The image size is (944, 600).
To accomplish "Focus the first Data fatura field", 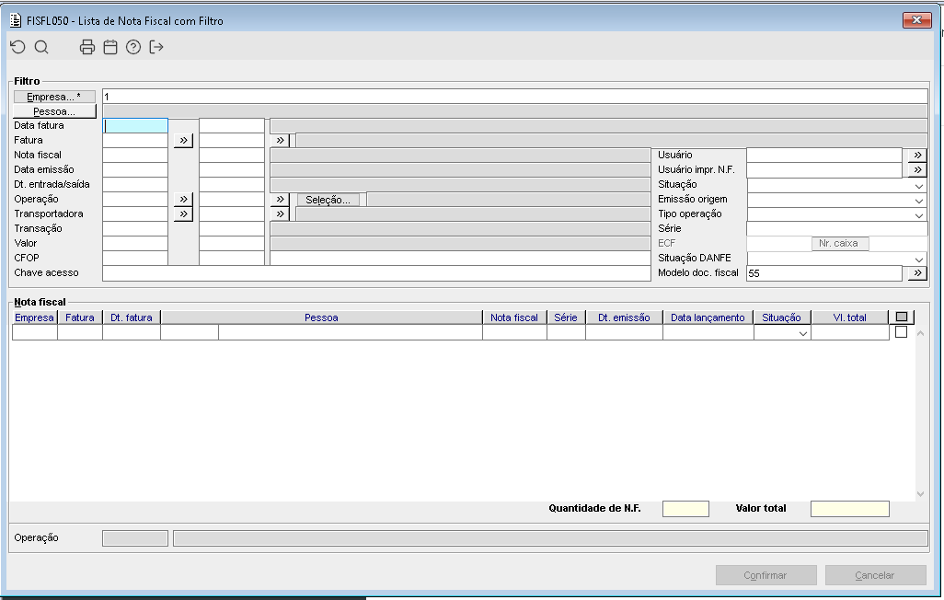I will (x=135, y=126).
